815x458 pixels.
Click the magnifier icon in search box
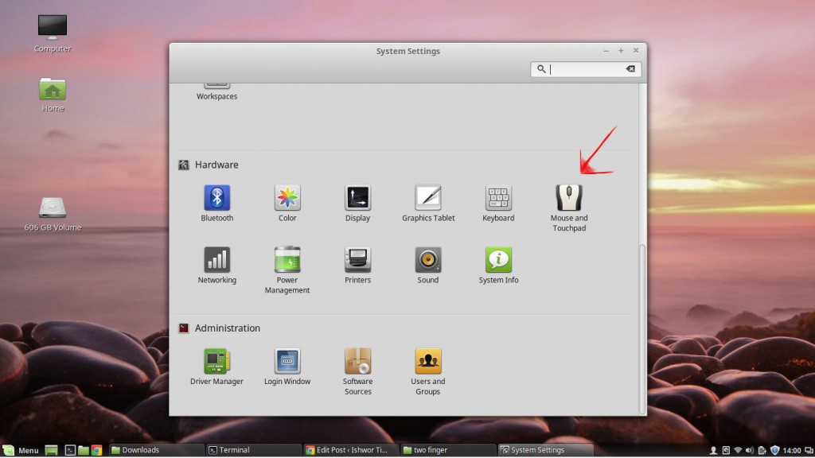click(541, 69)
